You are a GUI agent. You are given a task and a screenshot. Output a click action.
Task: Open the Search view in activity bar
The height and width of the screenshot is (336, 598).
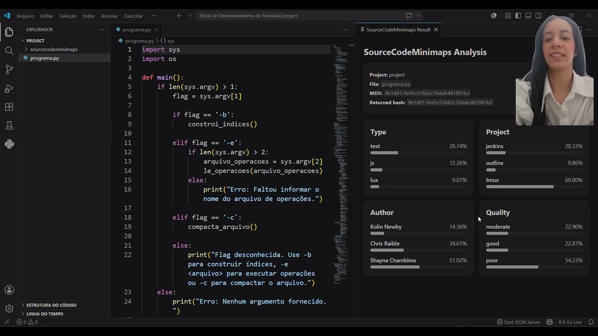[x=9, y=51]
